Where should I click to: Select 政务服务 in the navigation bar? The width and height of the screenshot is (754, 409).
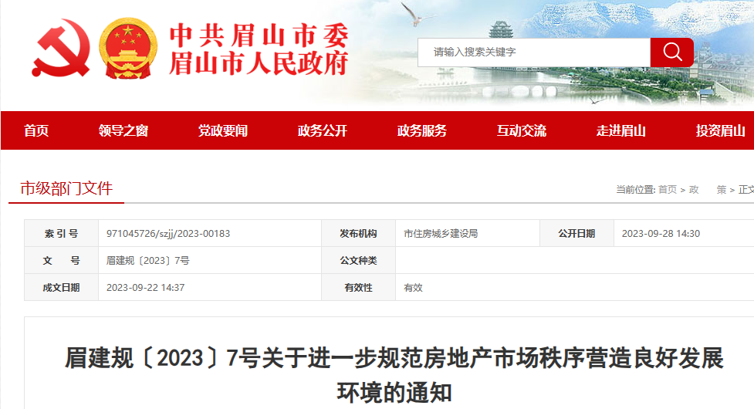421,130
